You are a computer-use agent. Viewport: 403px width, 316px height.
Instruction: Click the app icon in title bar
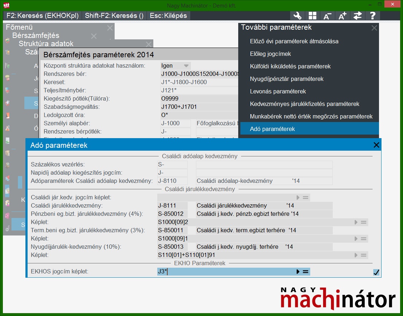click(x=6, y=5)
